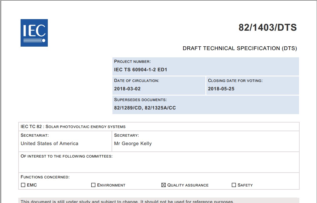The image size is (317, 203).
Task: Tick the Environment checkbox
Action: click(x=93, y=185)
